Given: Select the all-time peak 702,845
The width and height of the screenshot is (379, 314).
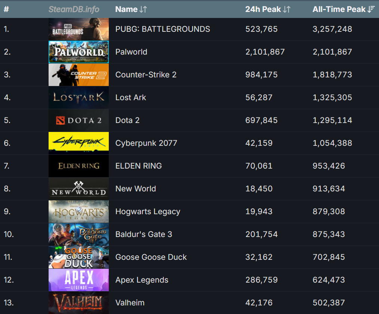Looking at the screenshot, I should pyautogui.click(x=329, y=257).
